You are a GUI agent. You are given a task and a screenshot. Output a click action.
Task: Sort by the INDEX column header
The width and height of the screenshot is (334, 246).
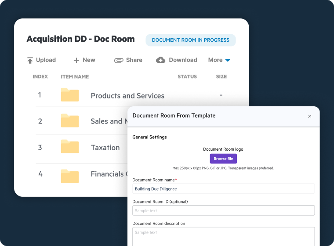coord(40,76)
